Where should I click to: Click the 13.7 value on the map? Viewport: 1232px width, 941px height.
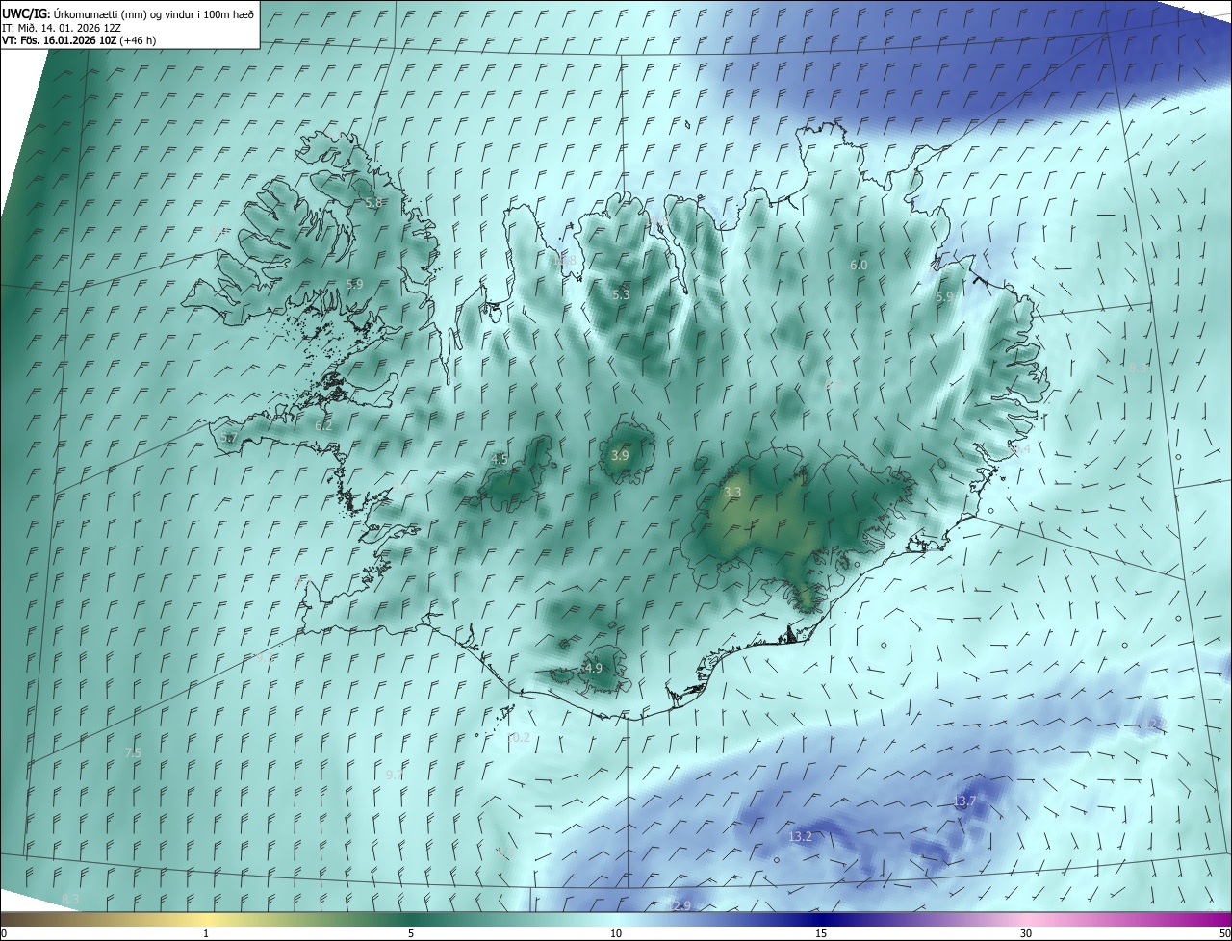coord(964,801)
